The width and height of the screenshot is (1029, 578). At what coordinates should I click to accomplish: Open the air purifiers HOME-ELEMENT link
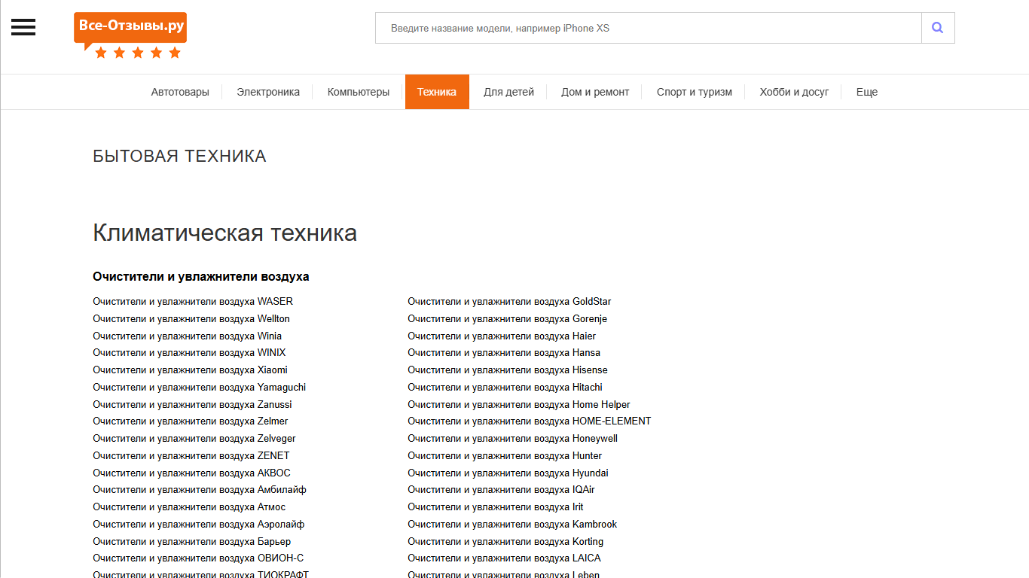coord(530,421)
